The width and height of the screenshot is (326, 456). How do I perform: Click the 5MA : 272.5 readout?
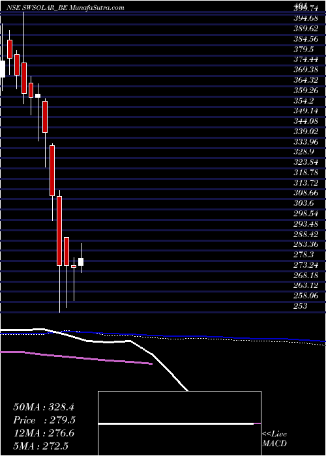(40, 446)
